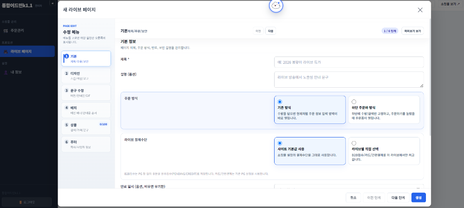Image resolution: width=464 pixels, height=208 pixels.
Task: Open step 5 상품 menu item
Action: (86, 127)
